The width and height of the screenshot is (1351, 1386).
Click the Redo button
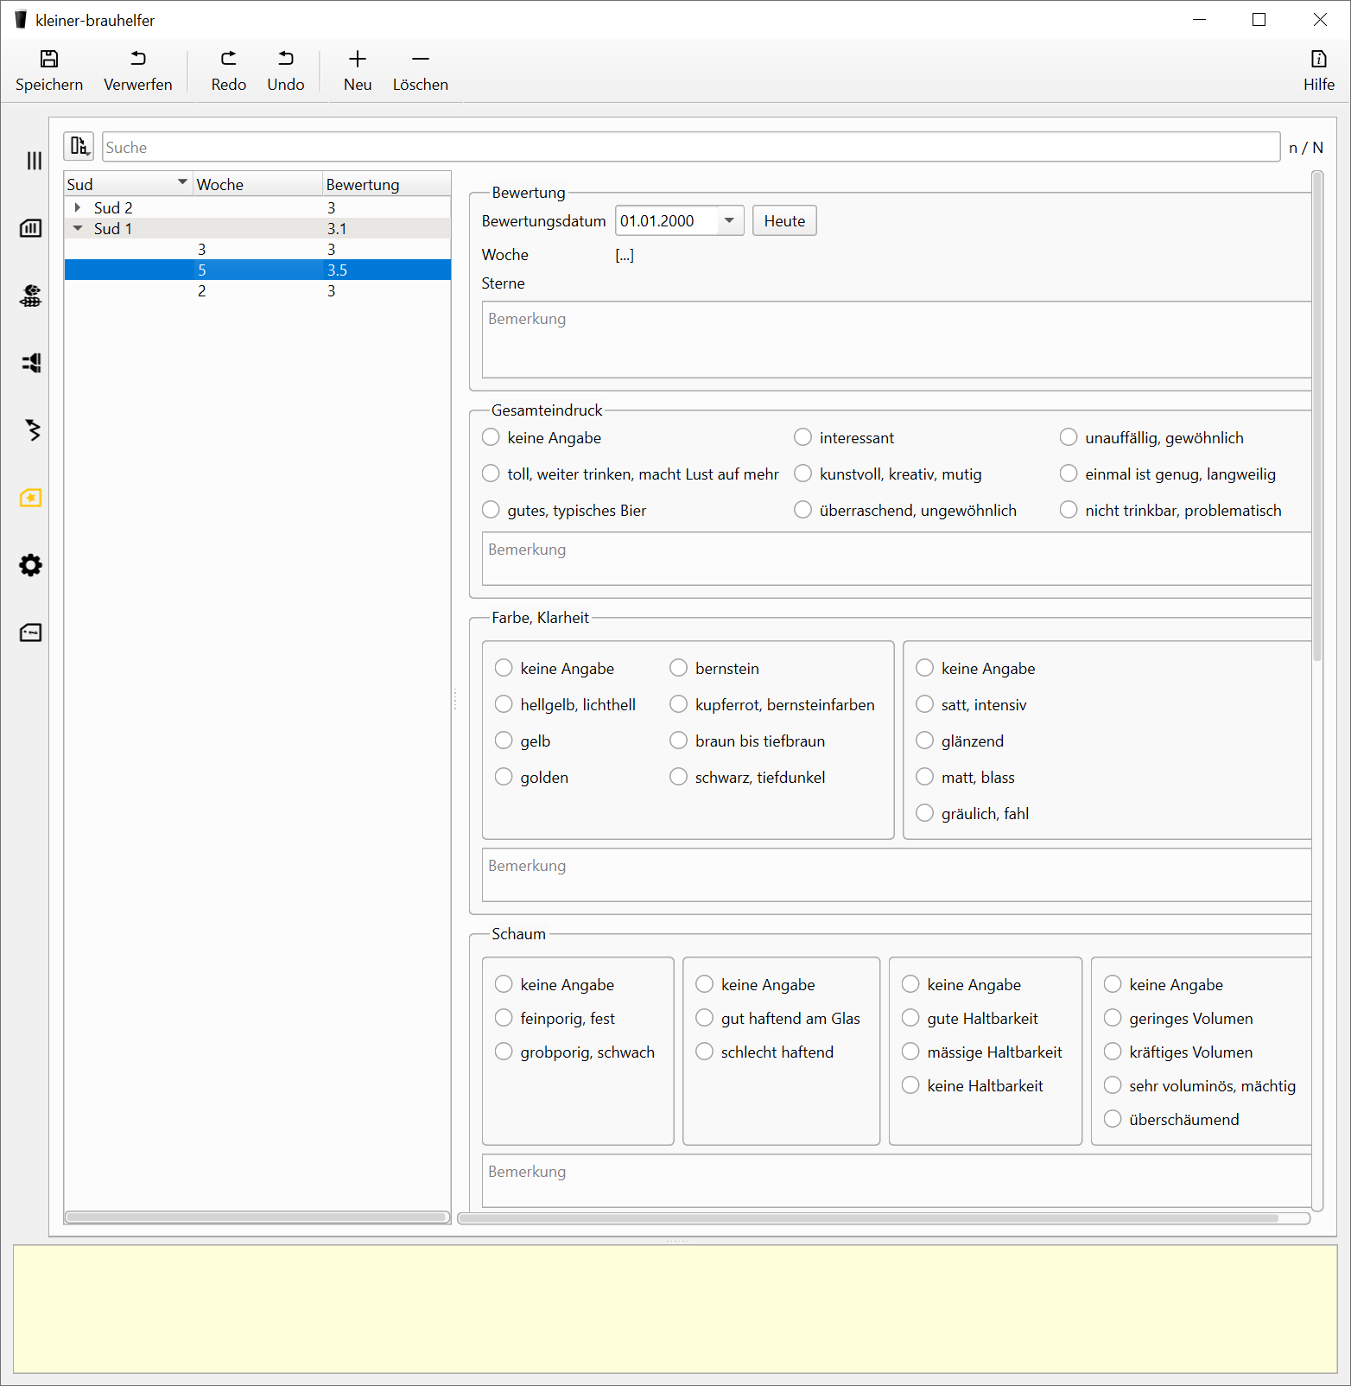point(228,70)
